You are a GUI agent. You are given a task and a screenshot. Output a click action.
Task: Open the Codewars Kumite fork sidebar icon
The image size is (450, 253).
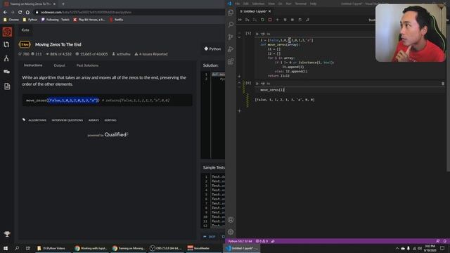[x=6, y=58]
